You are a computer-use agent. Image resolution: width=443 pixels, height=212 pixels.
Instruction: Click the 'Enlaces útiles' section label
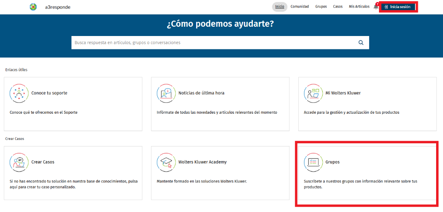click(16, 70)
